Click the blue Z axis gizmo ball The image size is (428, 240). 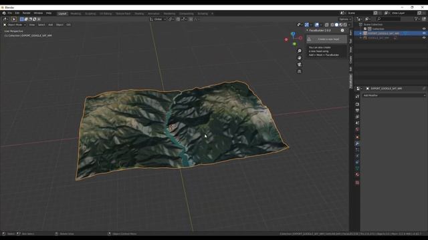293,34
